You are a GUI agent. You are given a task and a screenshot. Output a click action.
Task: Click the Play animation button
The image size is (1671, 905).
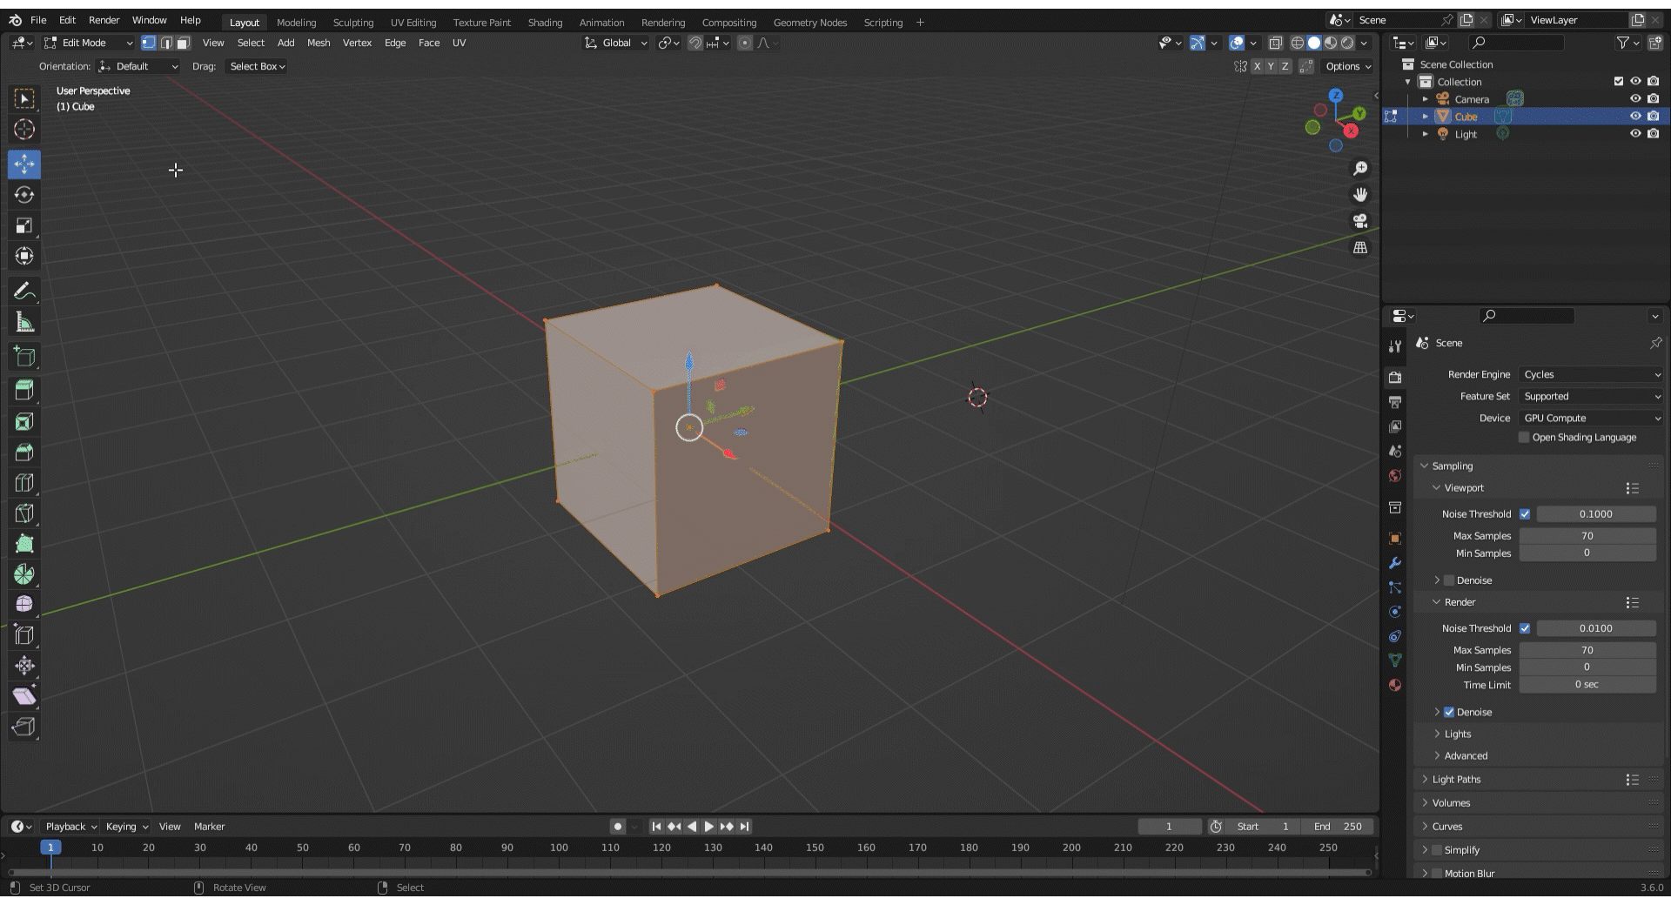708,827
